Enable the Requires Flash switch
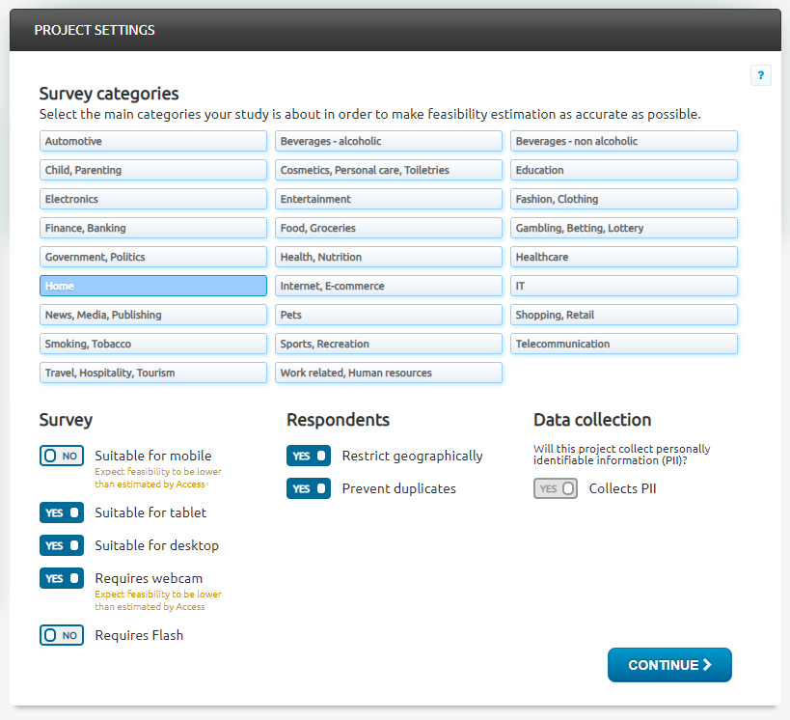 click(x=62, y=635)
